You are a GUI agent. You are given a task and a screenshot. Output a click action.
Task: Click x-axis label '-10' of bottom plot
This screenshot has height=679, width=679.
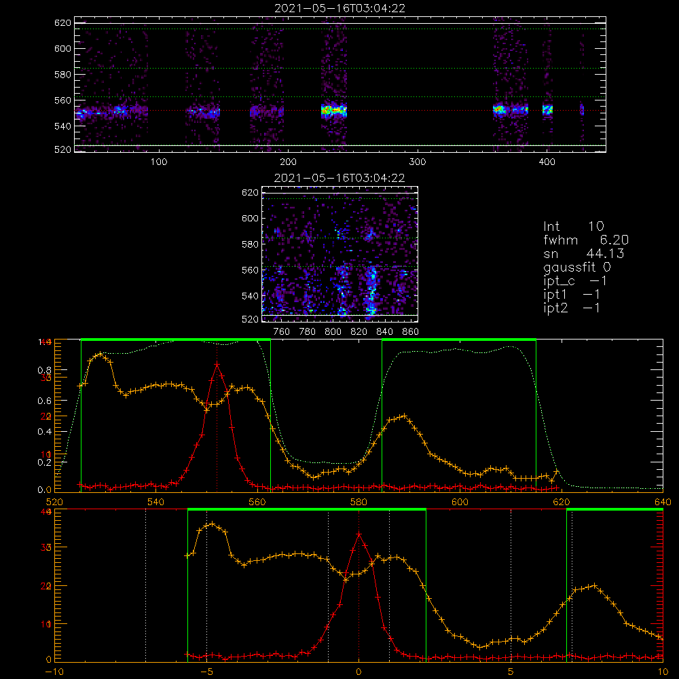click(x=54, y=672)
